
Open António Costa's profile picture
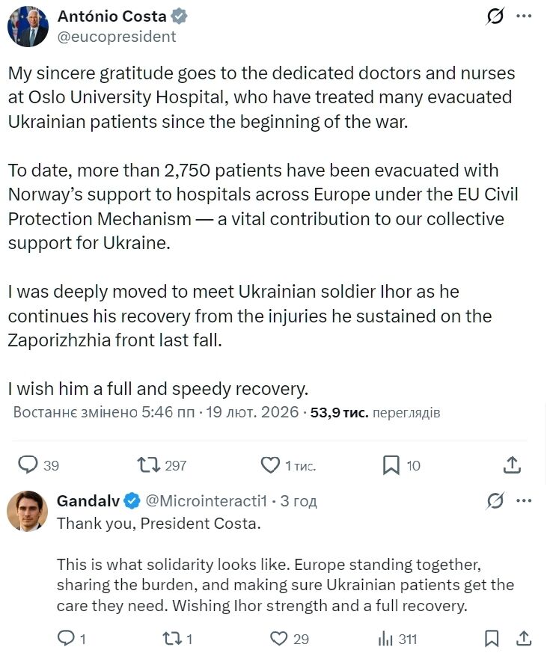pos(28,22)
